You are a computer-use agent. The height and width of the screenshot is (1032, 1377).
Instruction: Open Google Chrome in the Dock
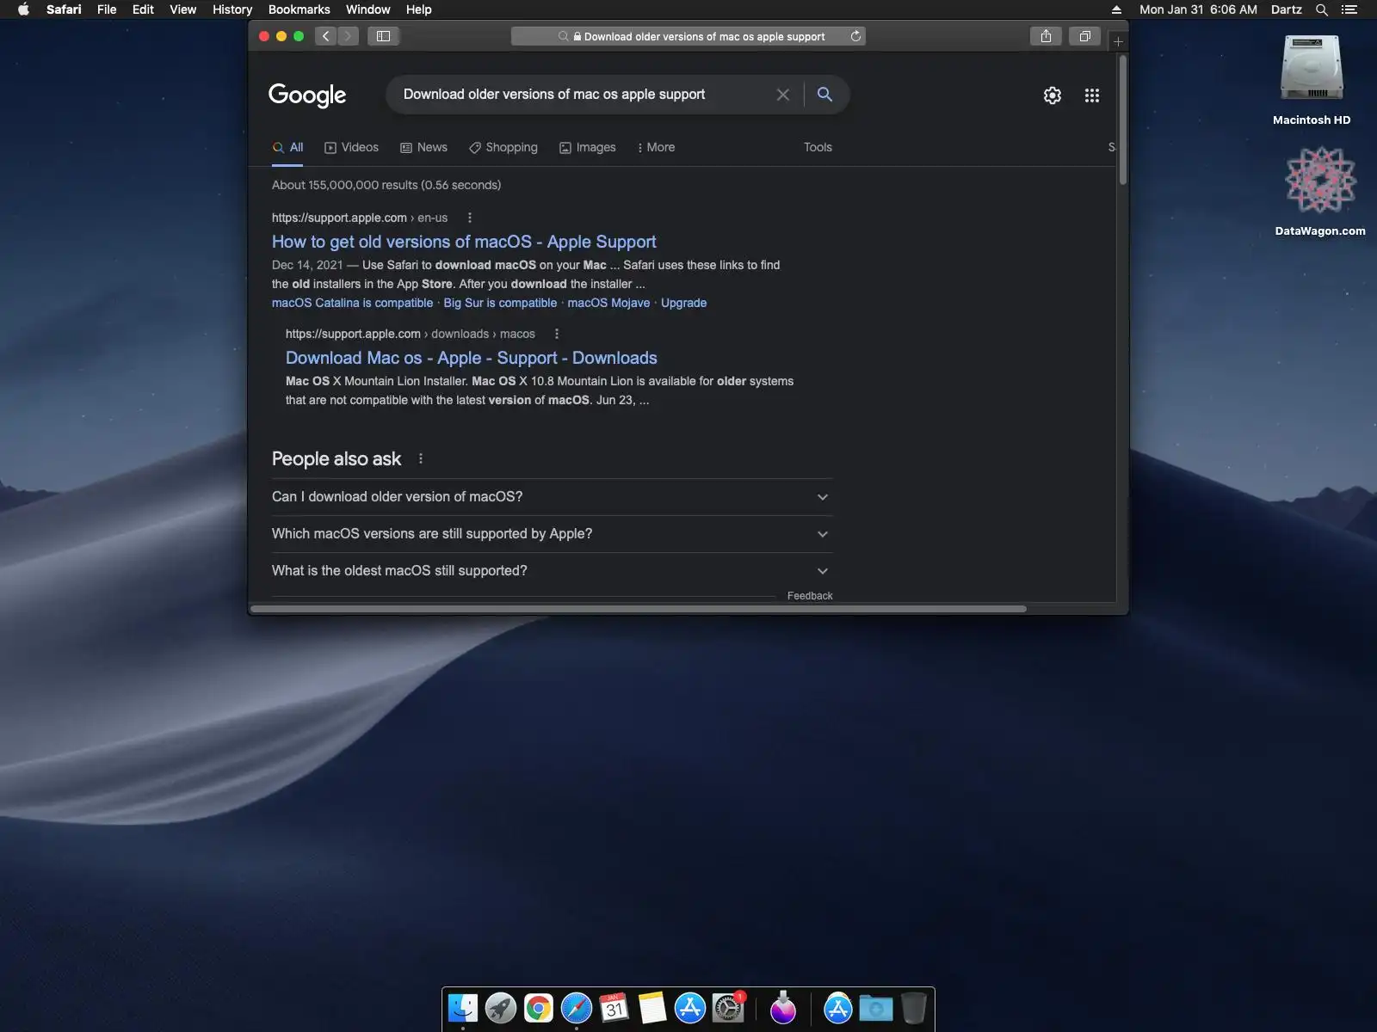(539, 1007)
